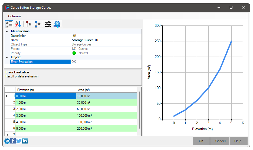
Task: Open the LinkedIn link icon
Action: pos(25,141)
